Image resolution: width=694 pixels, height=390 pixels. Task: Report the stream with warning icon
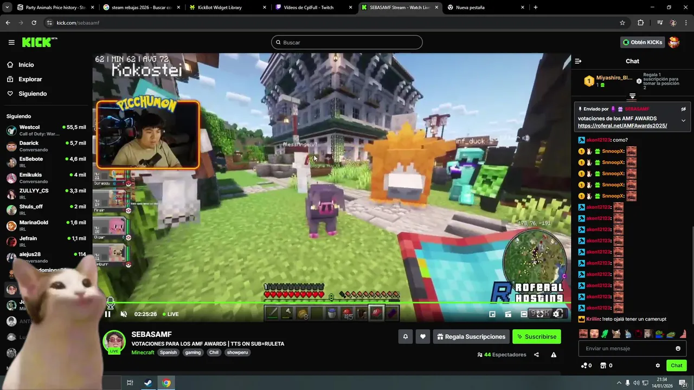[x=554, y=355]
